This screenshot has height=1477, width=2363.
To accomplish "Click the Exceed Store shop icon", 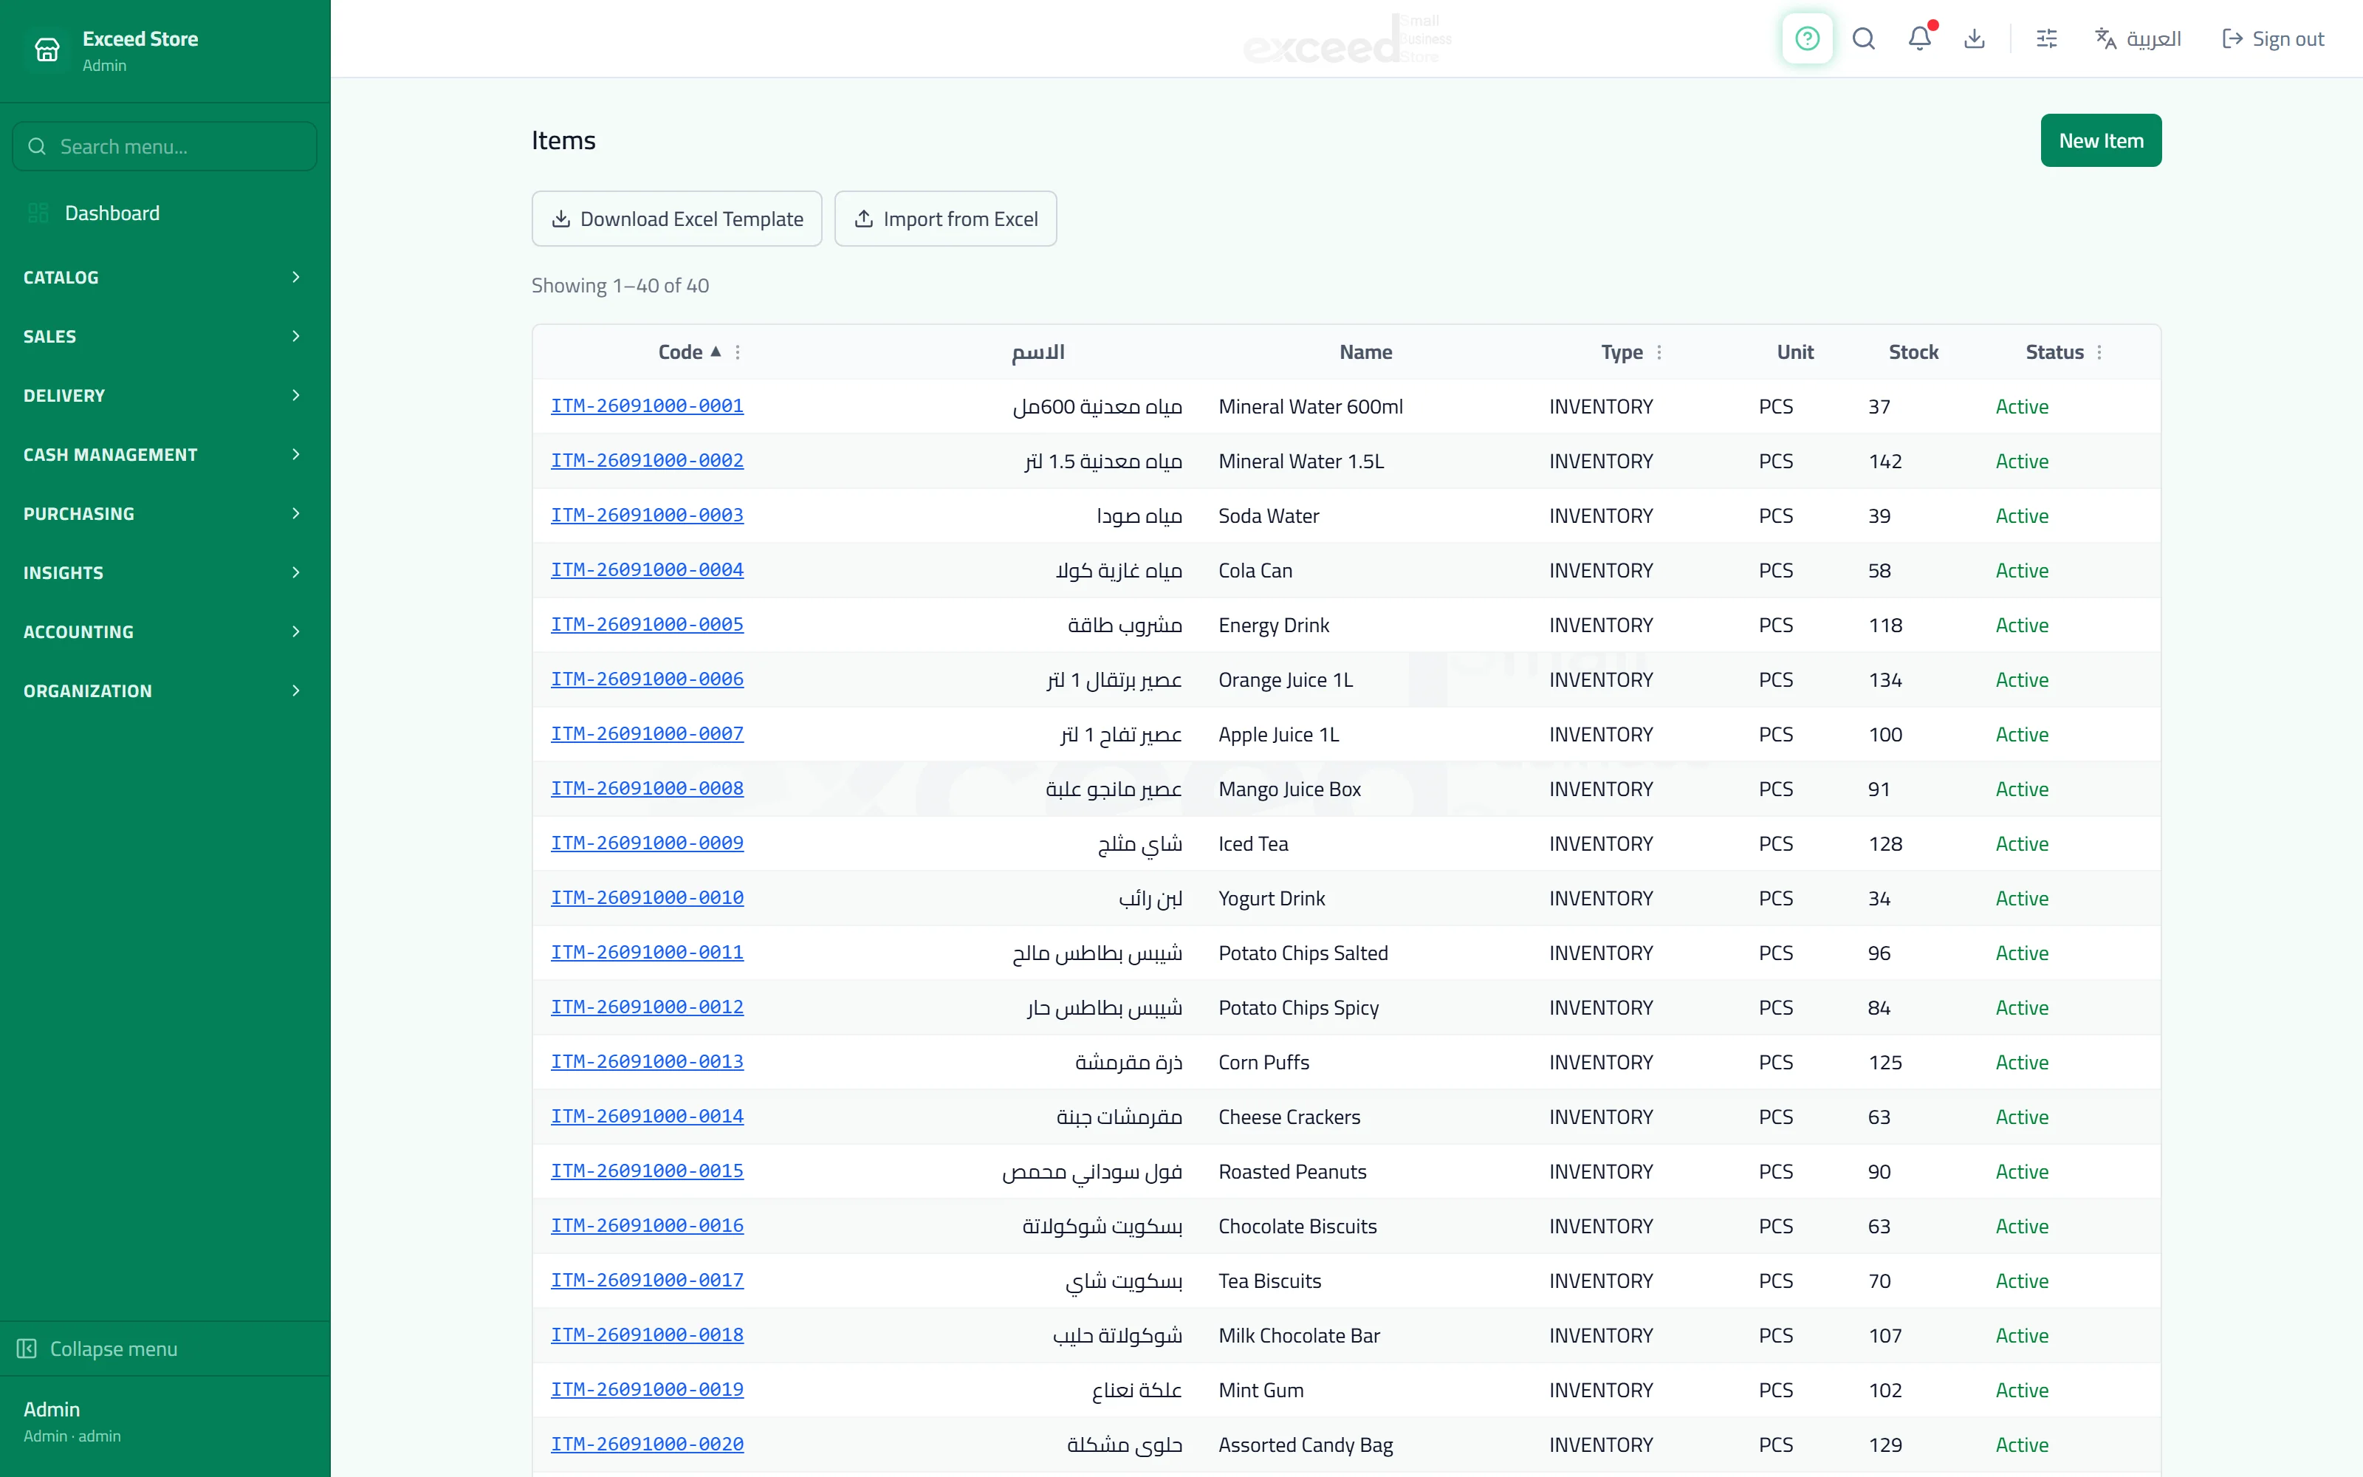I will point(47,49).
